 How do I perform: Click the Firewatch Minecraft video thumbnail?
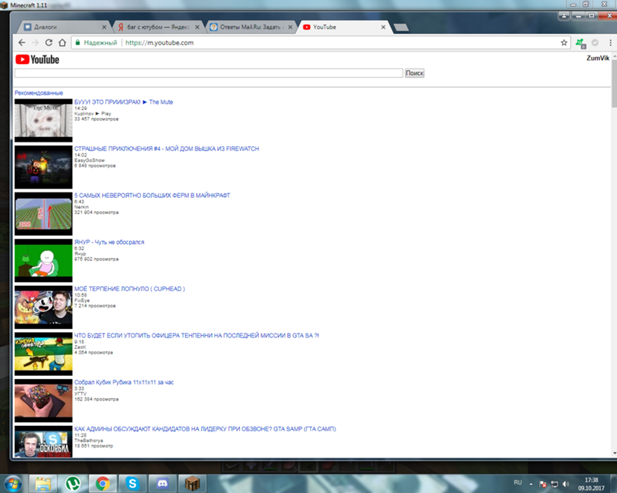coord(43,167)
